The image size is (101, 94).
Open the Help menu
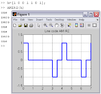pyautogui.click(x=82, y=20)
